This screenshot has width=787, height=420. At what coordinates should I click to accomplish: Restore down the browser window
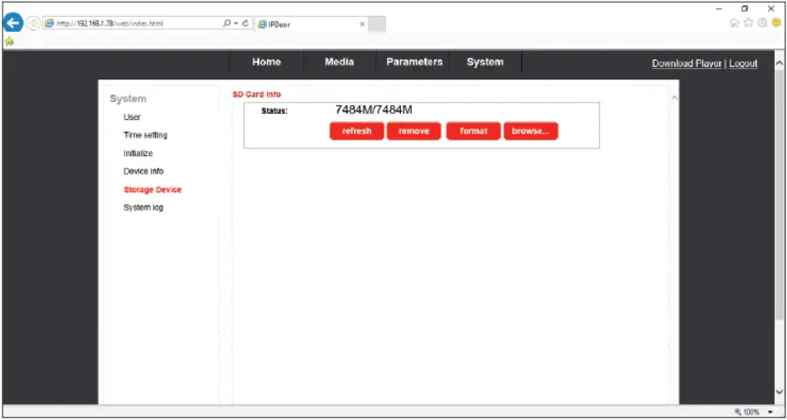tap(745, 9)
